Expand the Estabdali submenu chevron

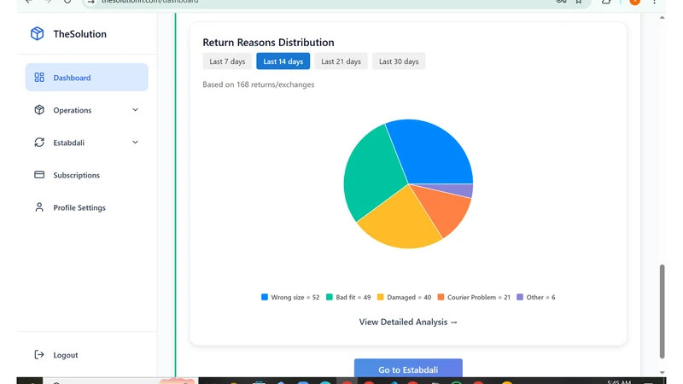click(135, 143)
